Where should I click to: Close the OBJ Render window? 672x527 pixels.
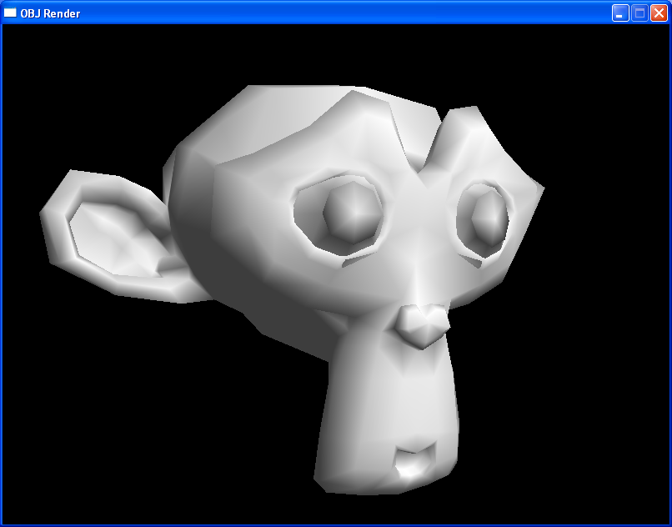click(x=659, y=13)
